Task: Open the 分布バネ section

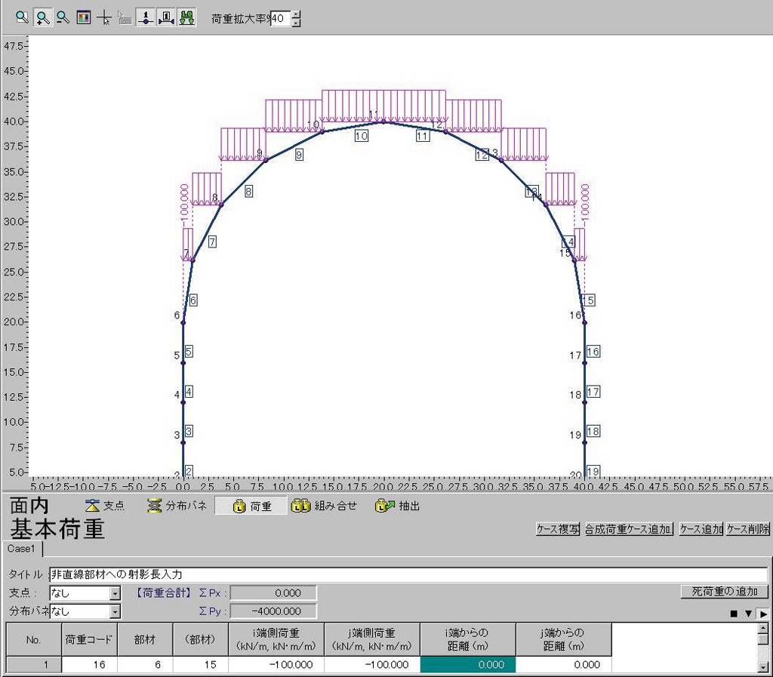Action: point(177,506)
